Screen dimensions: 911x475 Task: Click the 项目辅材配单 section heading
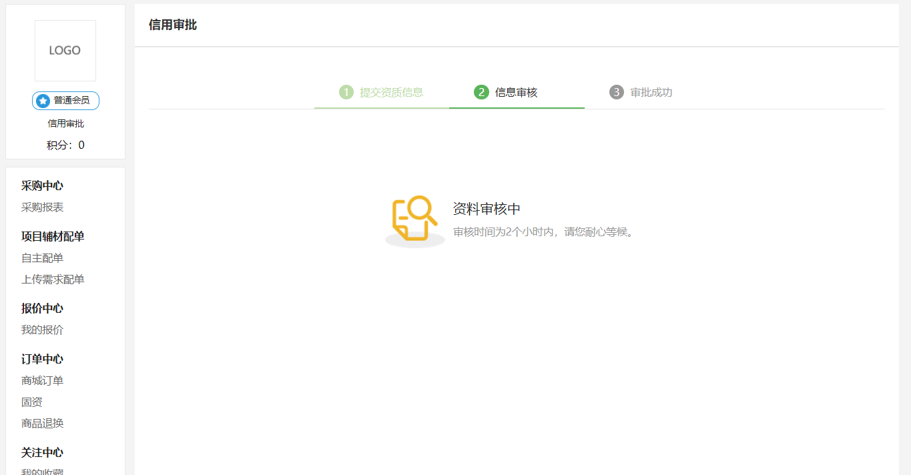click(53, 237)
